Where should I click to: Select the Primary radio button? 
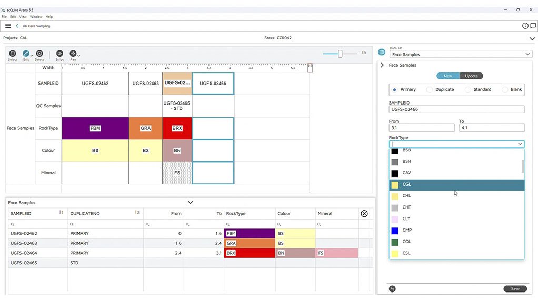pos(395,90)
